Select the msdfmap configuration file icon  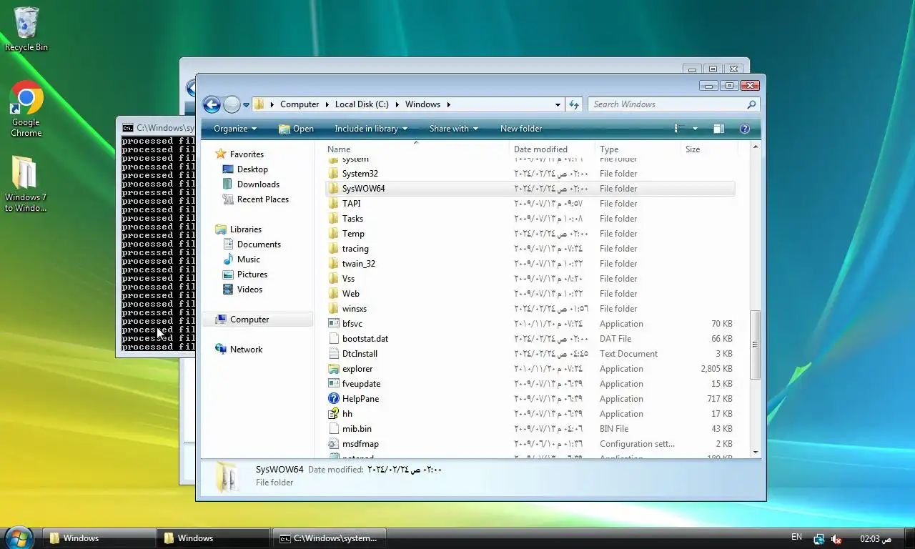point(333,444)
